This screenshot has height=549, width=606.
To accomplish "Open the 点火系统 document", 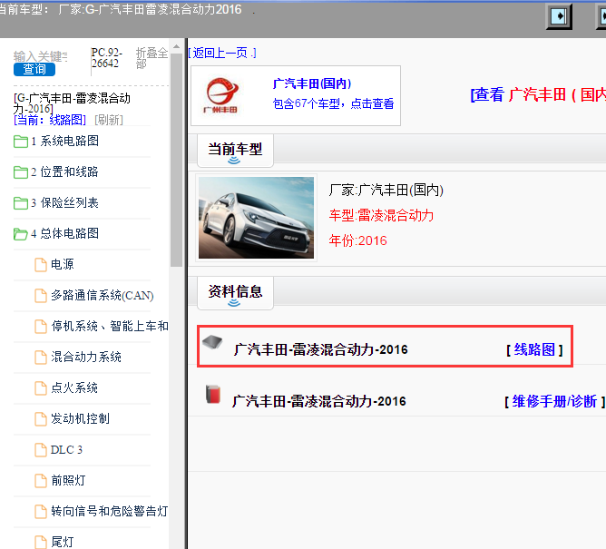I will [x=74, y=388].
